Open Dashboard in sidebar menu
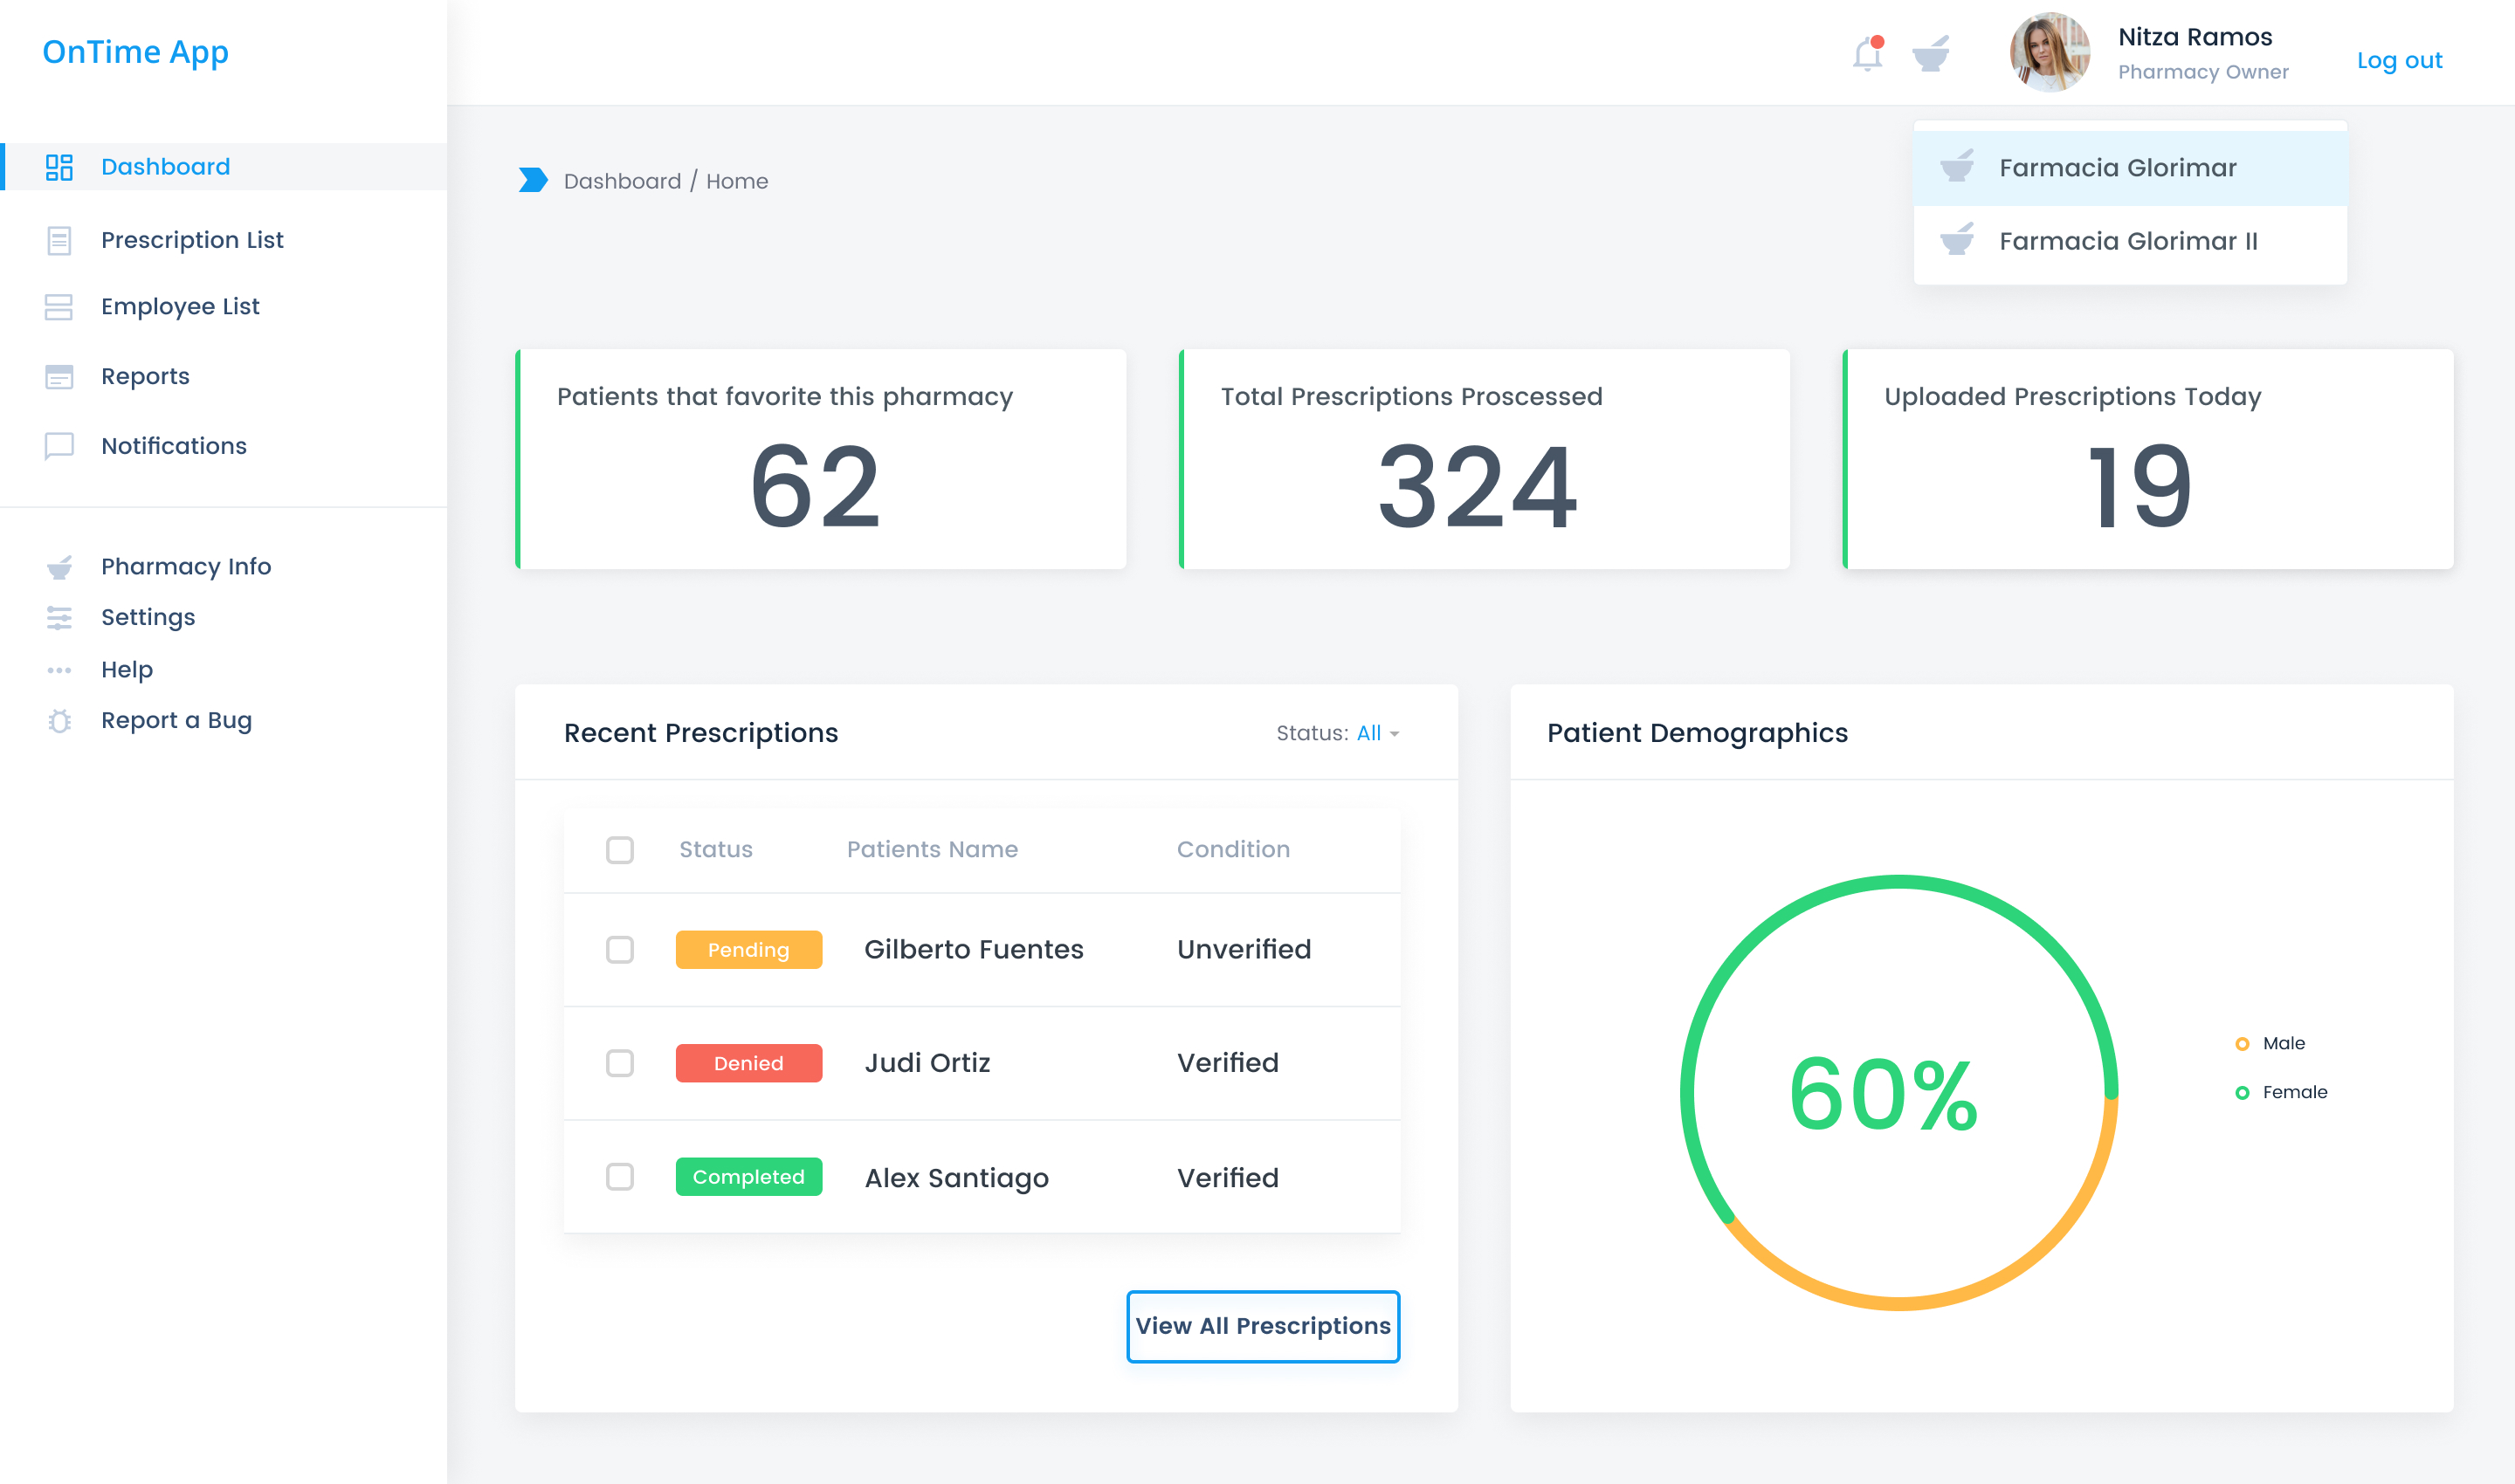2515x1484 pixels. pos(223,167)
